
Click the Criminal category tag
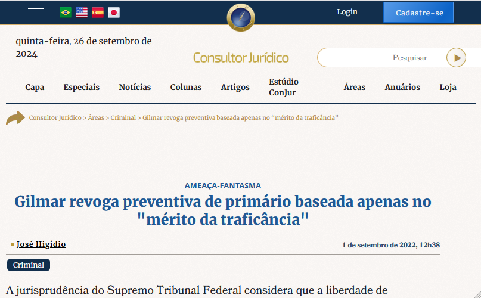point(29,265)
